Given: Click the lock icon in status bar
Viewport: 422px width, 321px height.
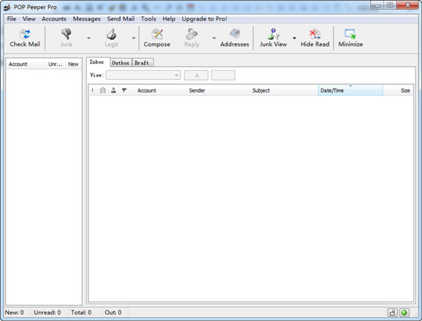Looking at the screenshot, I should 392,312.
